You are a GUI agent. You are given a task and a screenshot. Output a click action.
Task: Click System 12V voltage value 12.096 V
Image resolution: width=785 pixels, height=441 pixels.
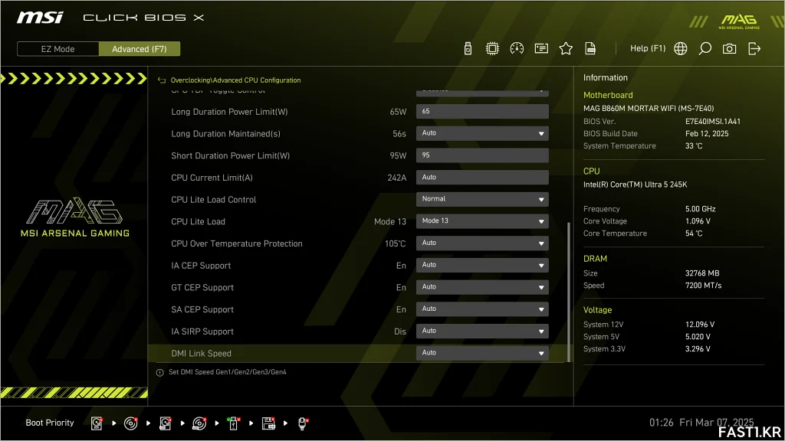(700, 325)
